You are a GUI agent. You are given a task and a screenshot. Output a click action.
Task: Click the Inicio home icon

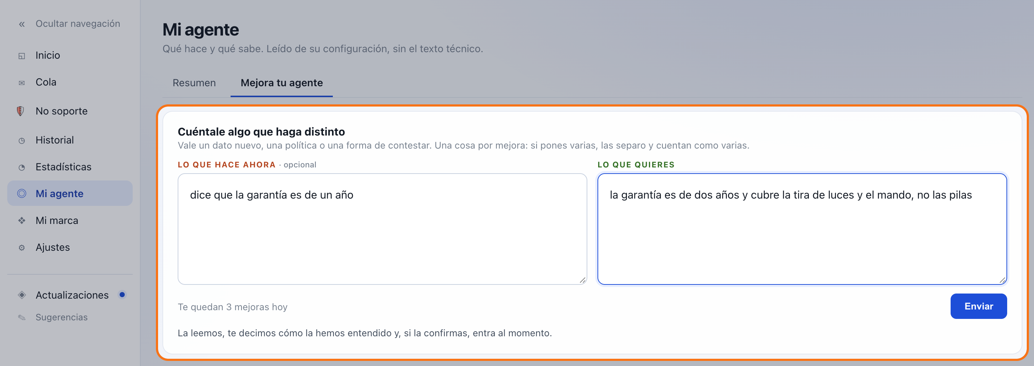(x=22, y=56)
